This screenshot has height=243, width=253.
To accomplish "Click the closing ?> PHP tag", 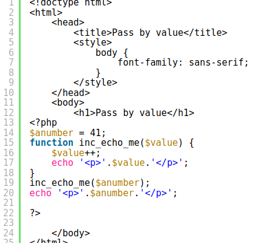I will pyautogui.click(x=35, y=213).
